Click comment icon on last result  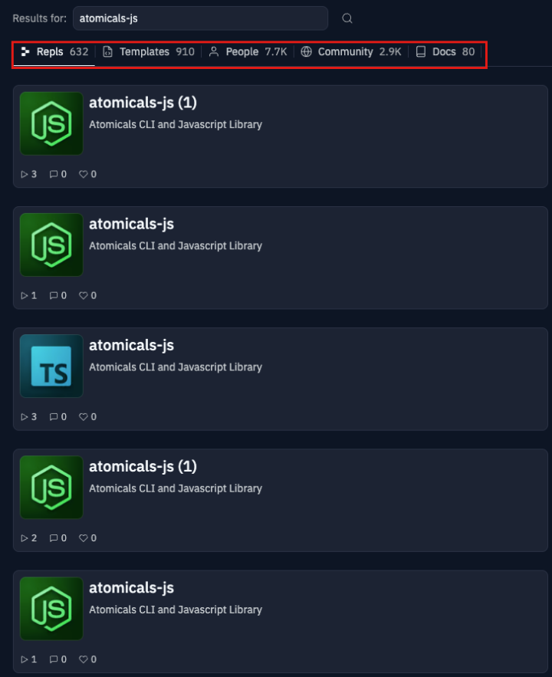click(54, 659)
